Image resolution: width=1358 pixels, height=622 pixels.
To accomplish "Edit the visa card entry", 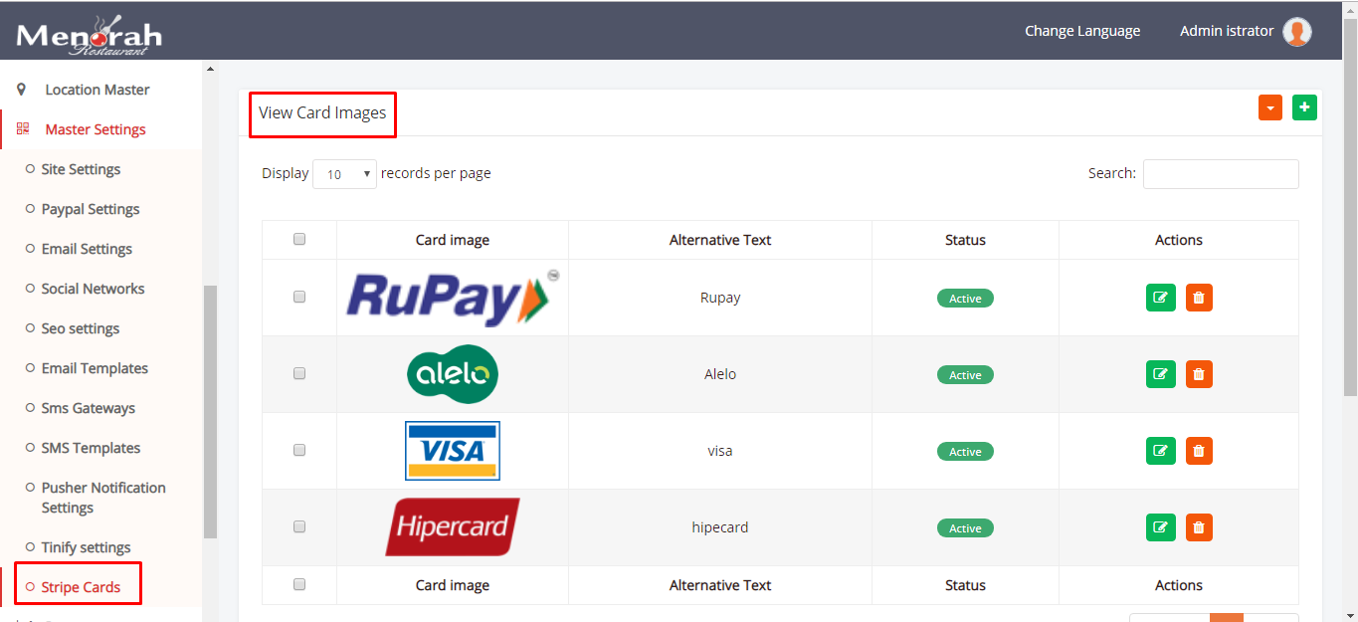I will [1160, 451].
